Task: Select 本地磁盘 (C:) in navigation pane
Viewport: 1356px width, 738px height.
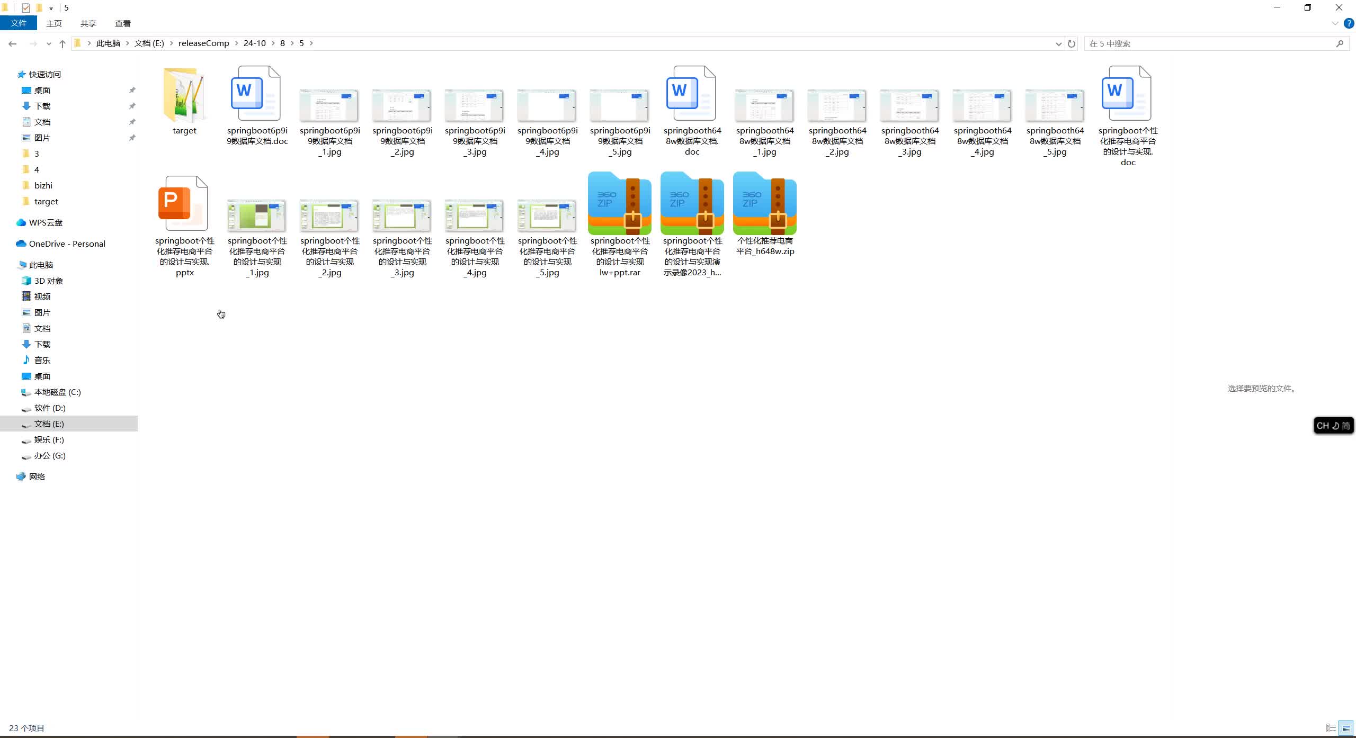Action: pos(57,392)
